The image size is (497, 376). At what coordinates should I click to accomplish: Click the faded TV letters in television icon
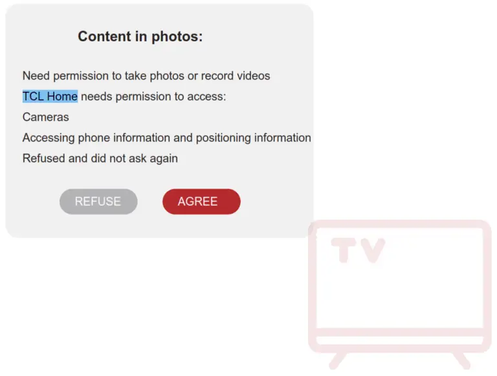point(358,251)
